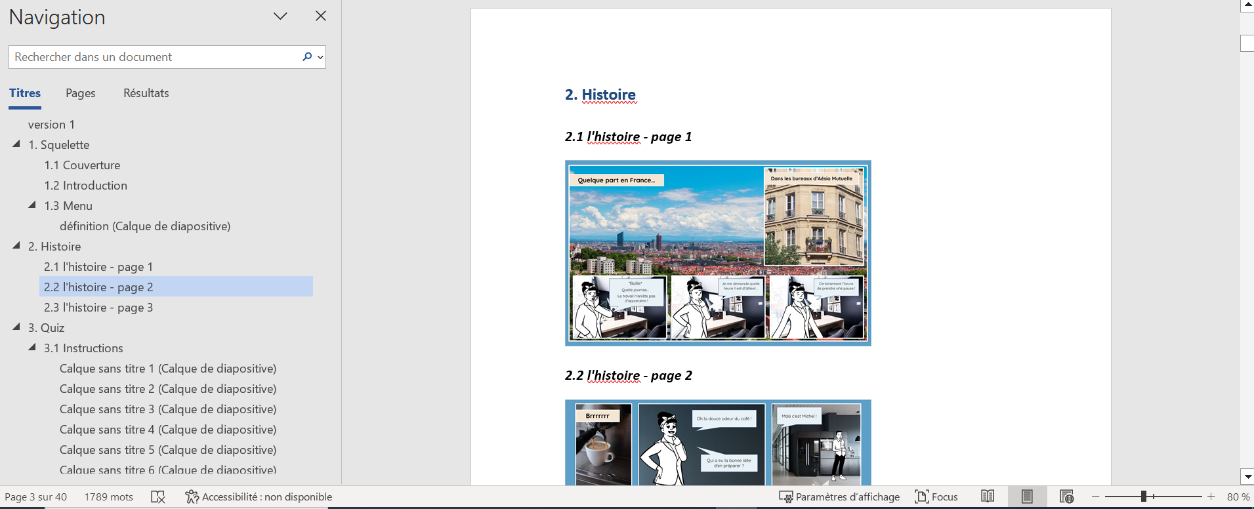Screen dimensions: 1254x509
Task: Switch to the Pages tab
Action: (80, 93)
